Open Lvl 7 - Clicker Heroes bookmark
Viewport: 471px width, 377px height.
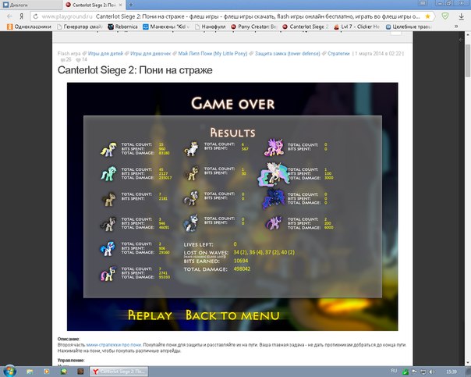357,27
